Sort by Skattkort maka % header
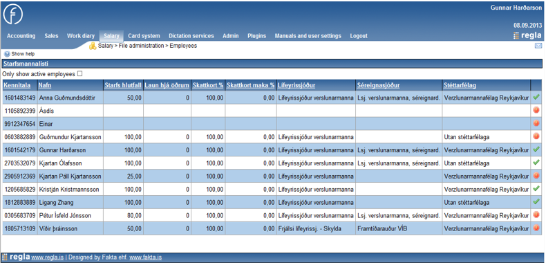This screenshot has width=546, height=263. [251, 85]
